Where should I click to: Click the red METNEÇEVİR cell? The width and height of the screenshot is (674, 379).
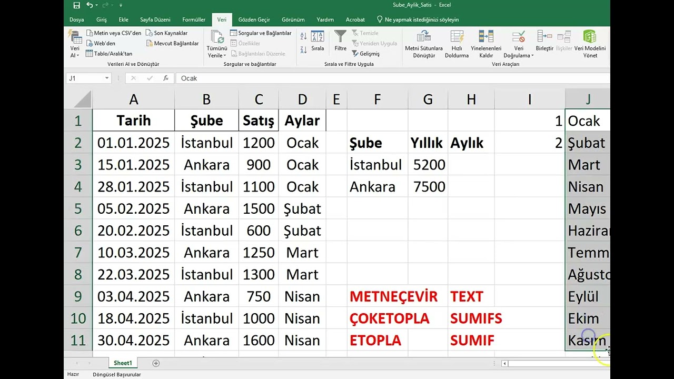pos(393,296)
